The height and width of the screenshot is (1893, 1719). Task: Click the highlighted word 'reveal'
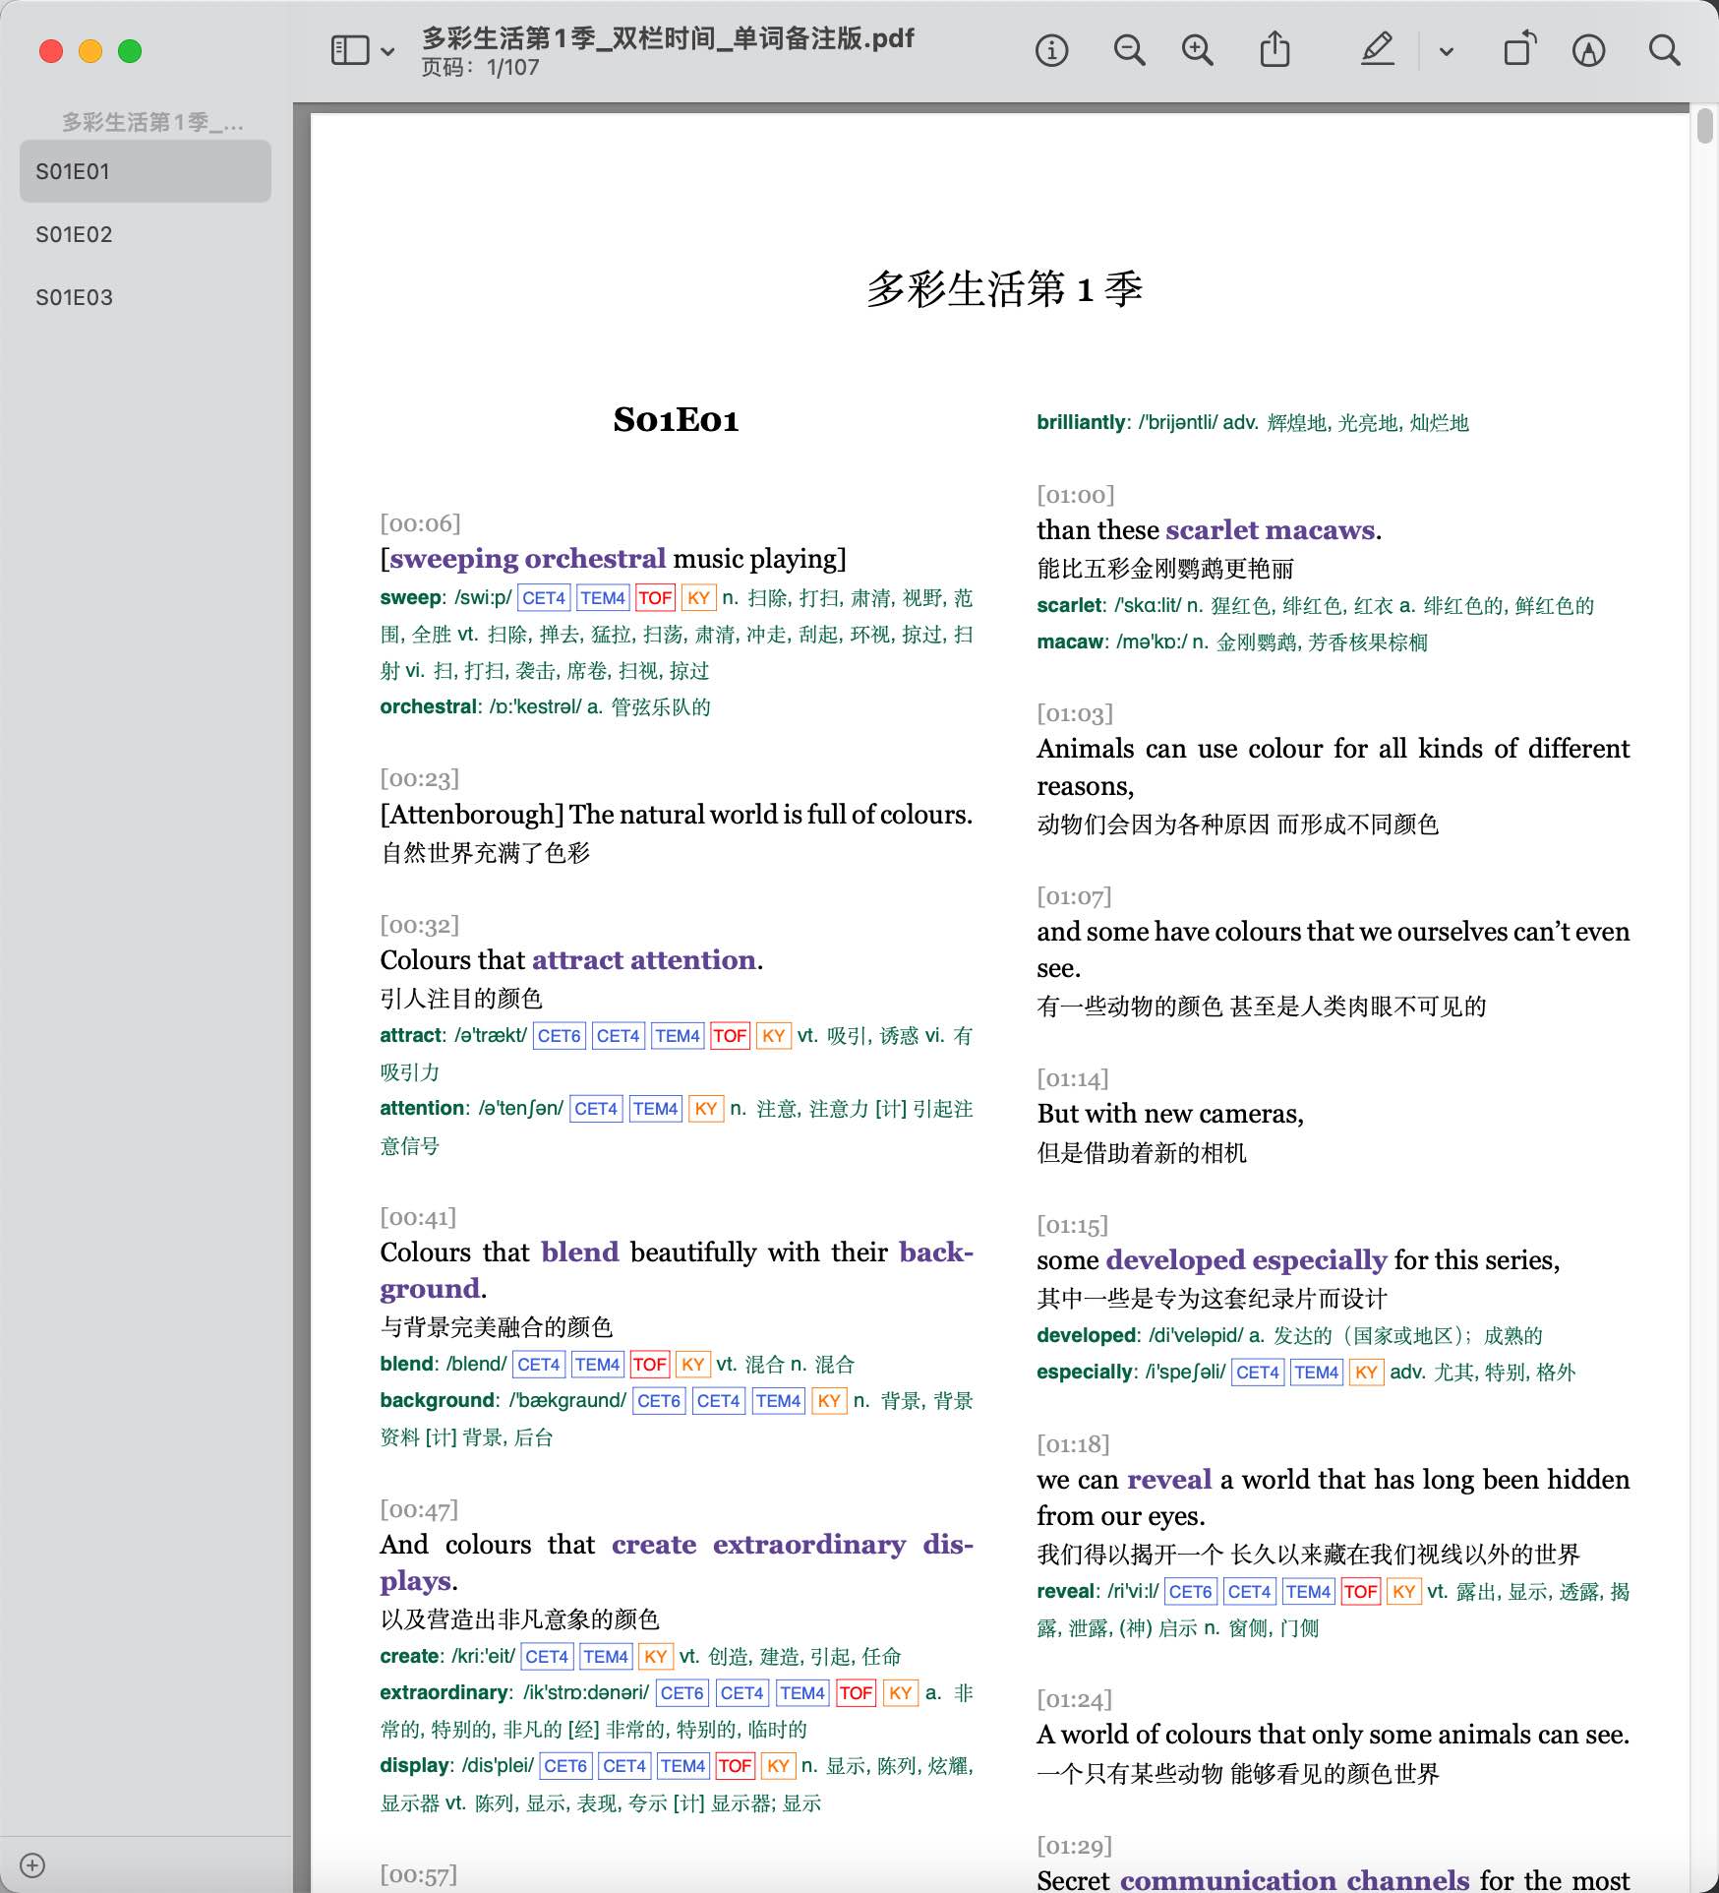pos(1169,1480)
